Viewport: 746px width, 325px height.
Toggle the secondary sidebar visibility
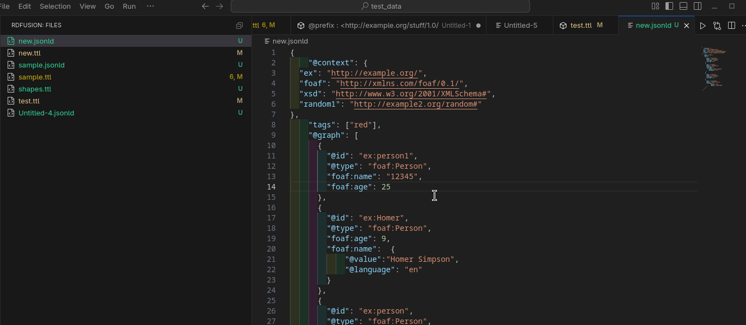click(697, 6)
